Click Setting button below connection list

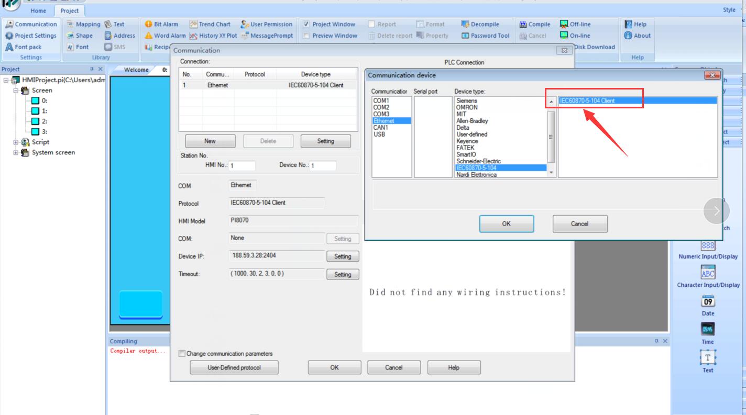coord(326,141)
